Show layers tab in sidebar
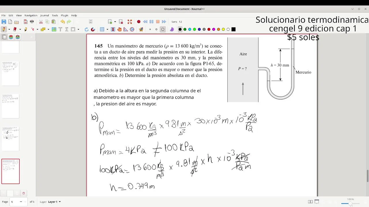 tap(11, 37)
